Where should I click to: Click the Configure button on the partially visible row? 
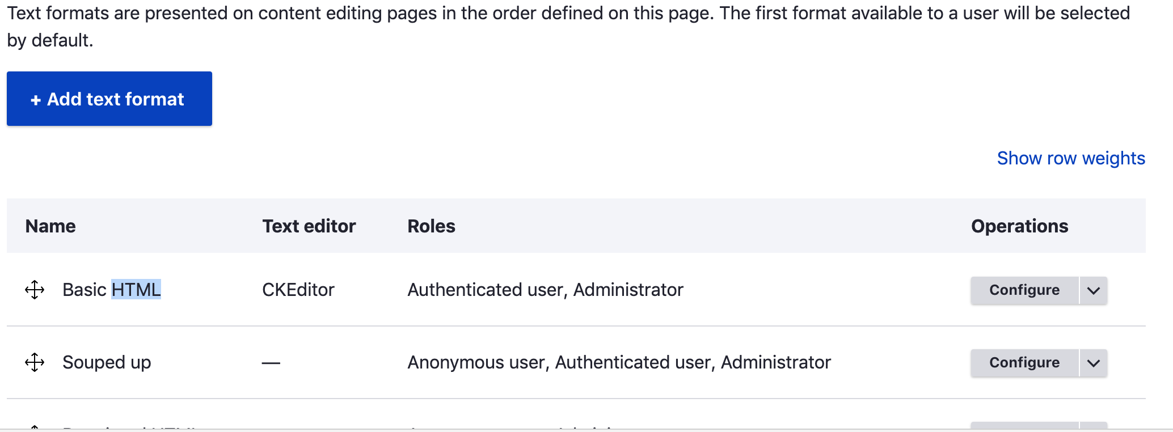(x=1023, y=428)
